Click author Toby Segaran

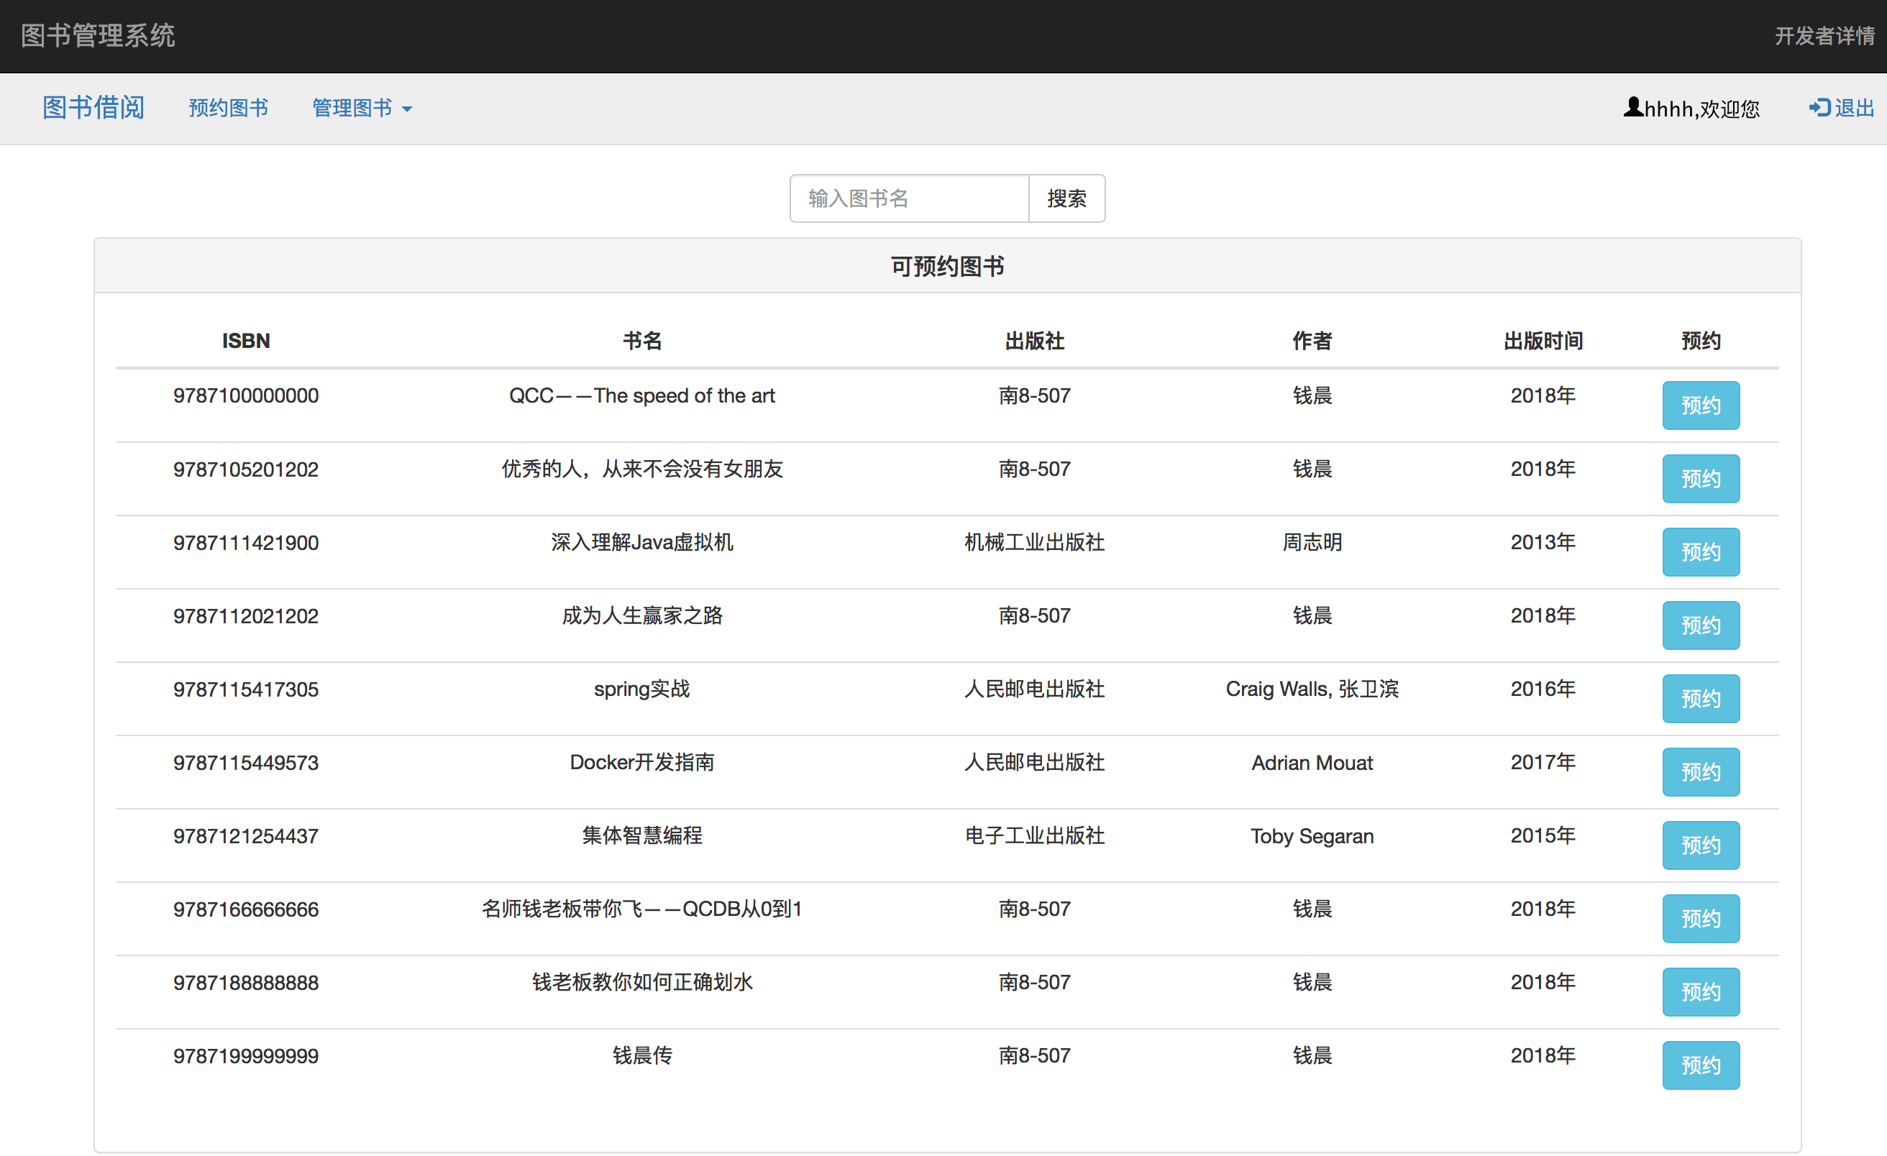[x=1312, y=836]
